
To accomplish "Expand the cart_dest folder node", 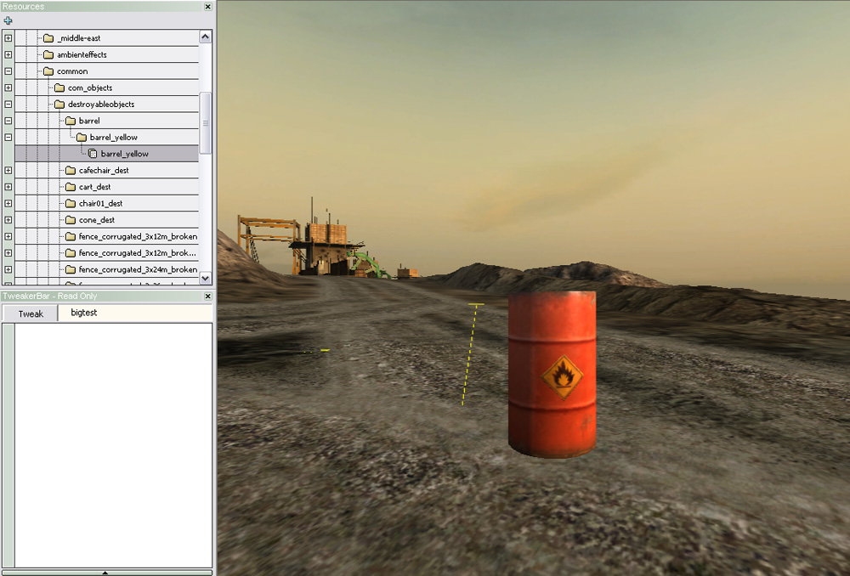I will pyautogui.click(x=8, y=187).
